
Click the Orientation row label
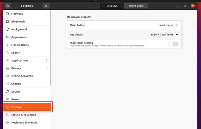pyautogui.click(x=78, y=25)
